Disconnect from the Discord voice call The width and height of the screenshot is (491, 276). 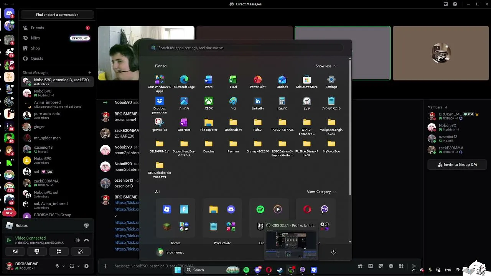(86, 240)
